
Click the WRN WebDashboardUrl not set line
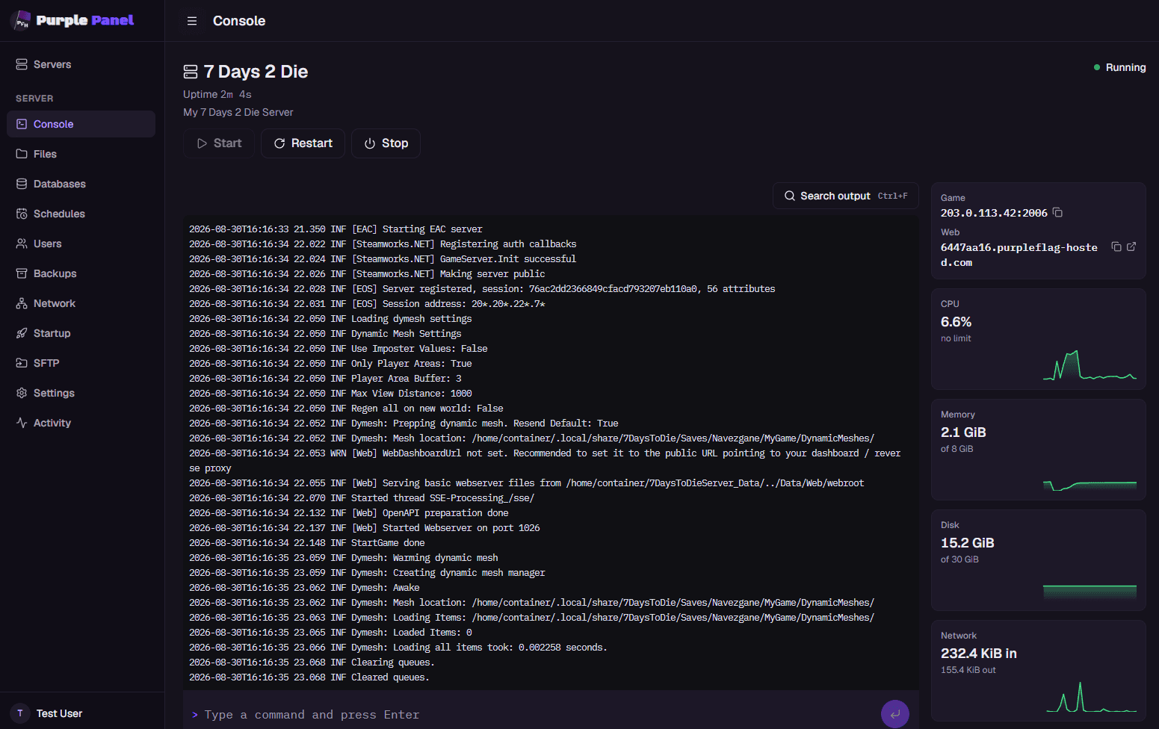(x=545, y=461)
